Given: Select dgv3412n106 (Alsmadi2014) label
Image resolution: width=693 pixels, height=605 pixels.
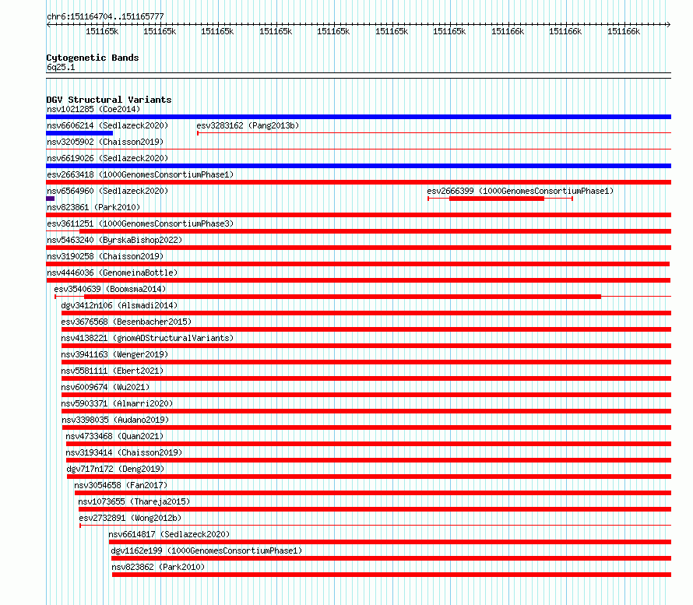Looking at the screenshot, I should 119,305.
